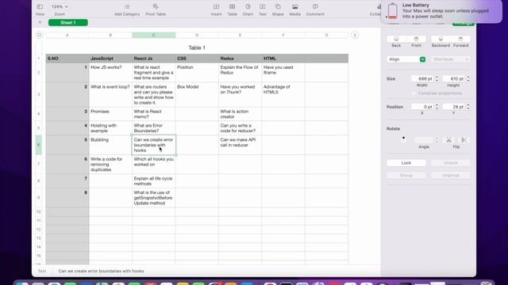Click the Width size field

coord(422,79)
